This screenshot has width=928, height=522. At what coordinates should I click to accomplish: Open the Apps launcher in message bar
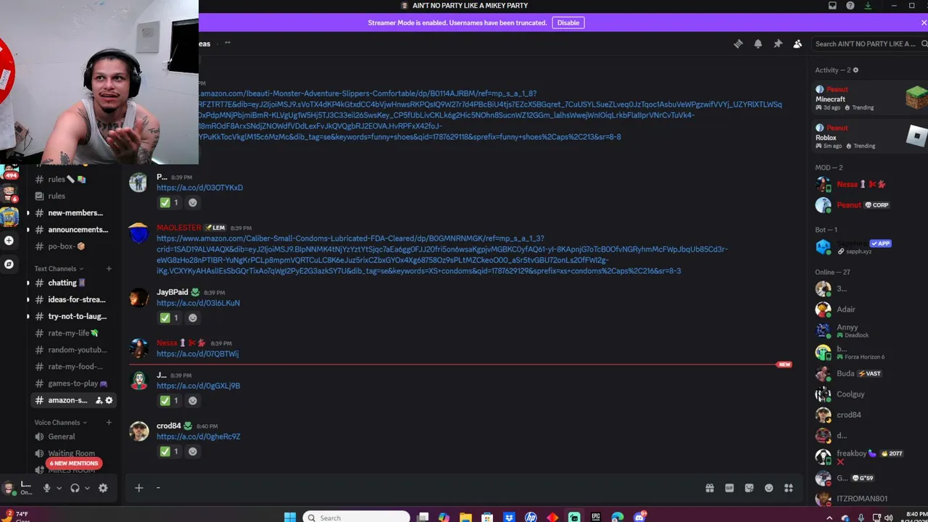point(789,488)
